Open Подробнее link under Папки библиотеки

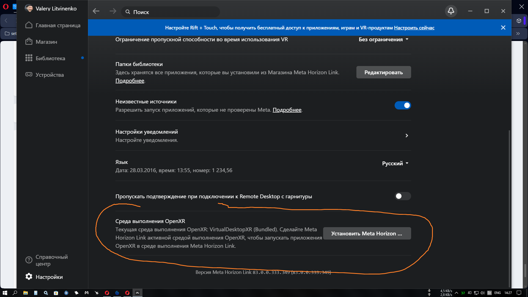(x=130, y=81)
